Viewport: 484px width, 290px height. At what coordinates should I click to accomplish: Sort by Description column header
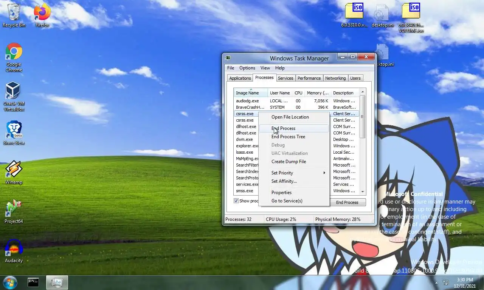pyautogui.click(x=345, y=93)
